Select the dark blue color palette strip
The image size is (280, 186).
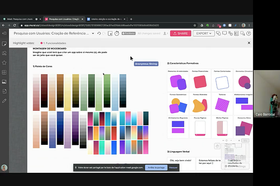(60, 128)
